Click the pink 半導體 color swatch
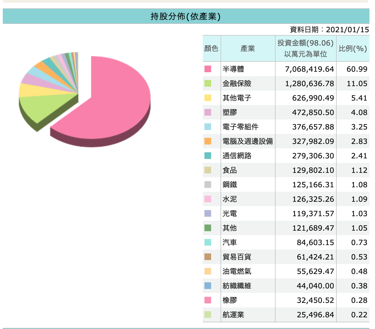The width and height of the screenshot is (375, 329). tap(207, 69)
